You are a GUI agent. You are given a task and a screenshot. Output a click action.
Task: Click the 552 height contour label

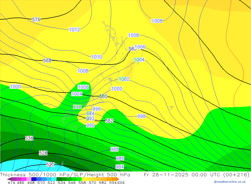tap(109, 121)
